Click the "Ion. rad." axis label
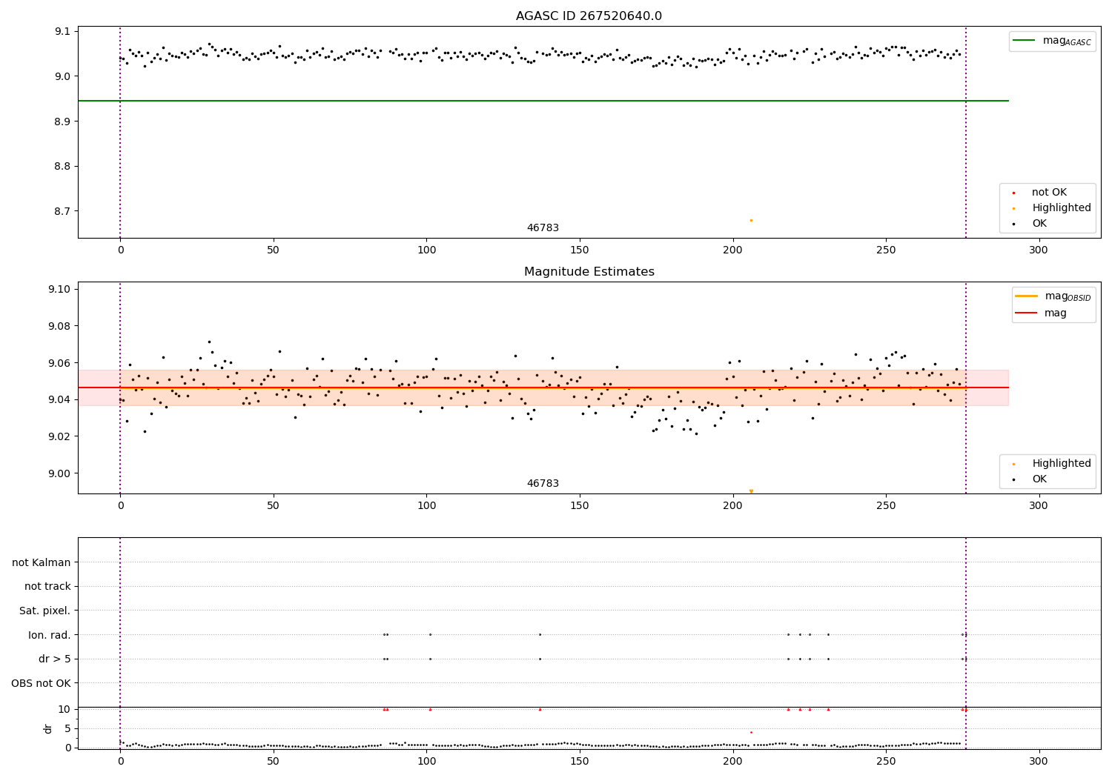Viewport: 1112px width, 778px height. click(50, 635)
